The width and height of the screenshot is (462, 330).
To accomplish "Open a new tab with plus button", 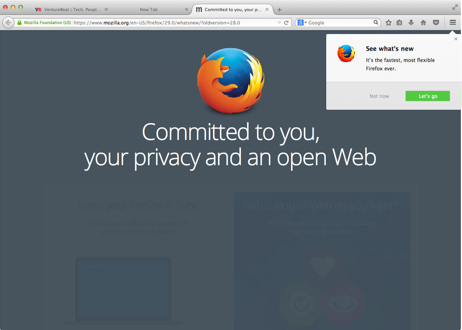I will click(280, 10).
